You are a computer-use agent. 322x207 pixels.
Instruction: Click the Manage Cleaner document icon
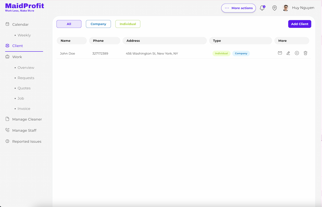7,119
